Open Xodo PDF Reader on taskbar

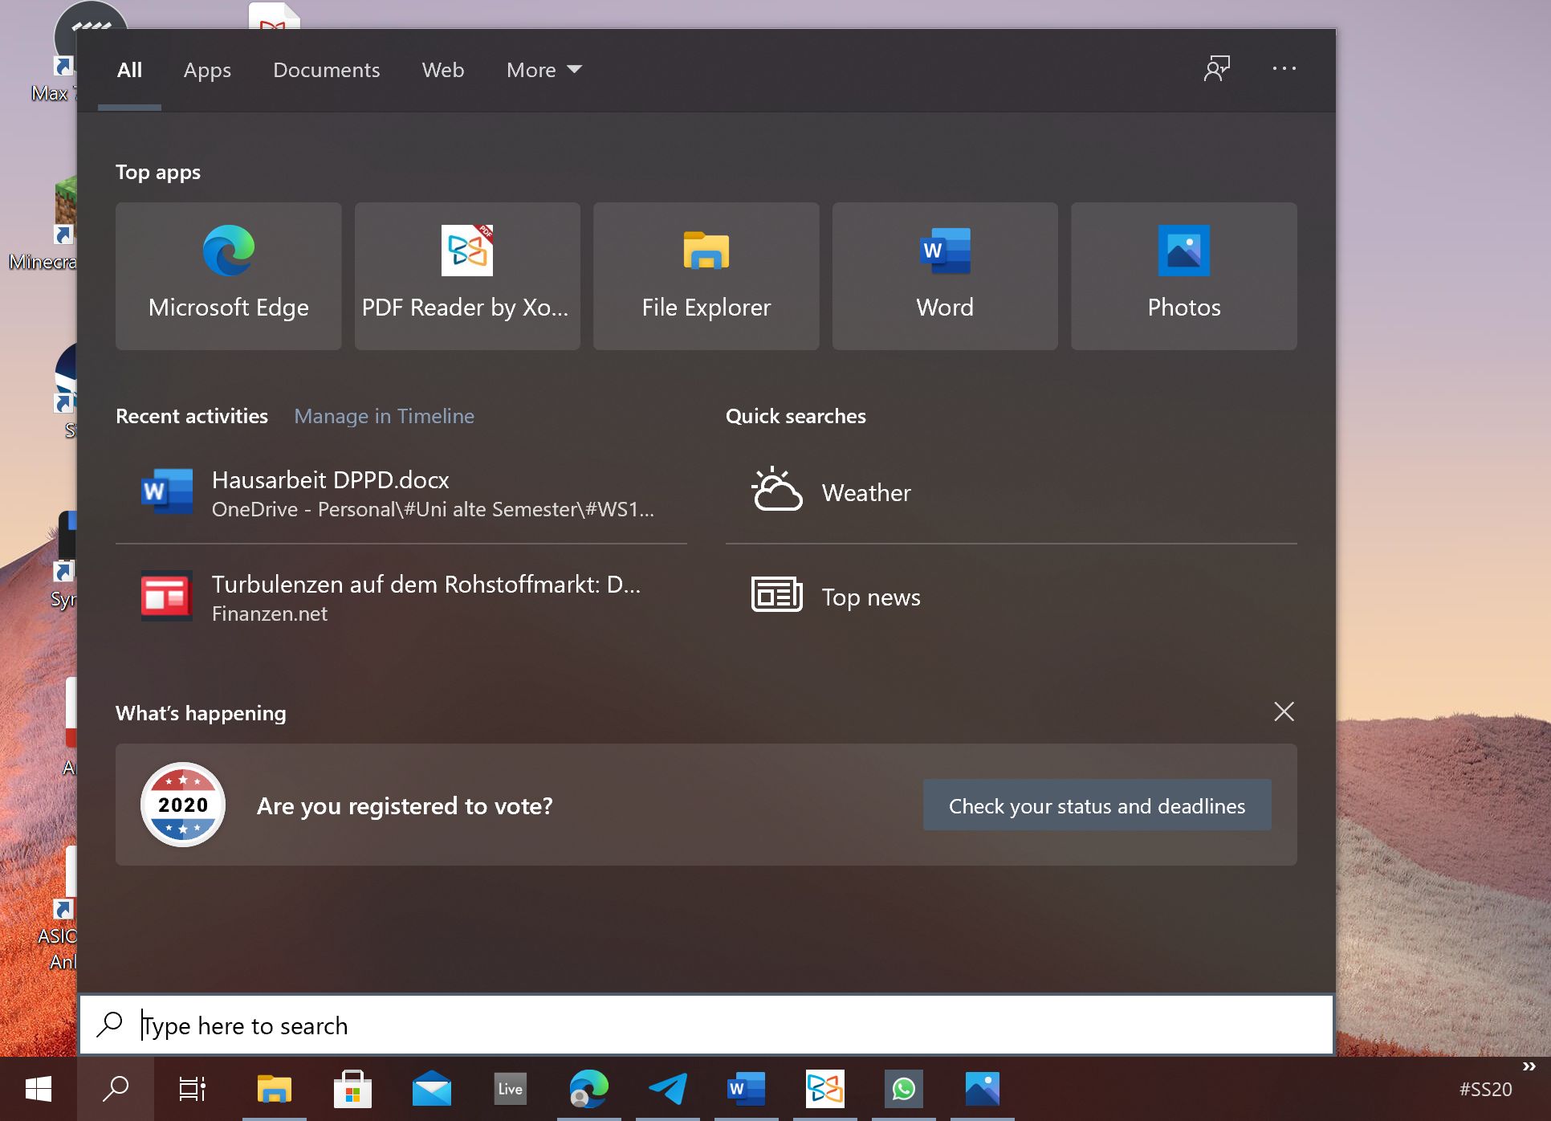(824, 1089)
